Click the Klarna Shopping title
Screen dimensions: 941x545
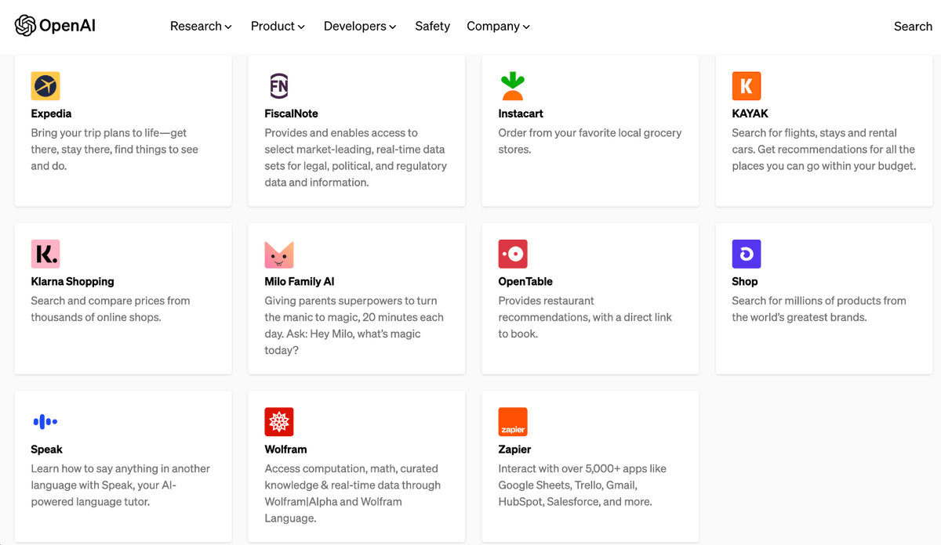72,282
